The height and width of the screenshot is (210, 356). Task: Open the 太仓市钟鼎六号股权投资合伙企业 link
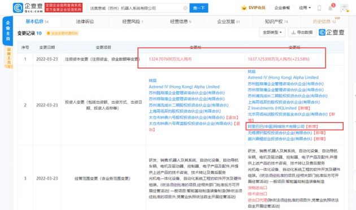point(186,117)
